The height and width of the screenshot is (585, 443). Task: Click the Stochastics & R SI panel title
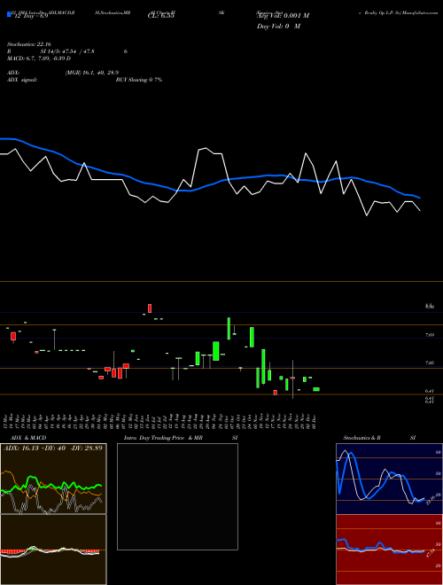click(x=379, y=438)
